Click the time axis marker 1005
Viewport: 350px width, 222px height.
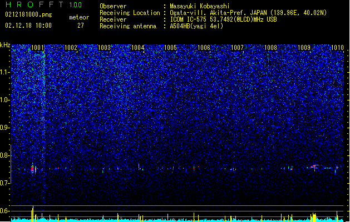click(x=170, y=48)
